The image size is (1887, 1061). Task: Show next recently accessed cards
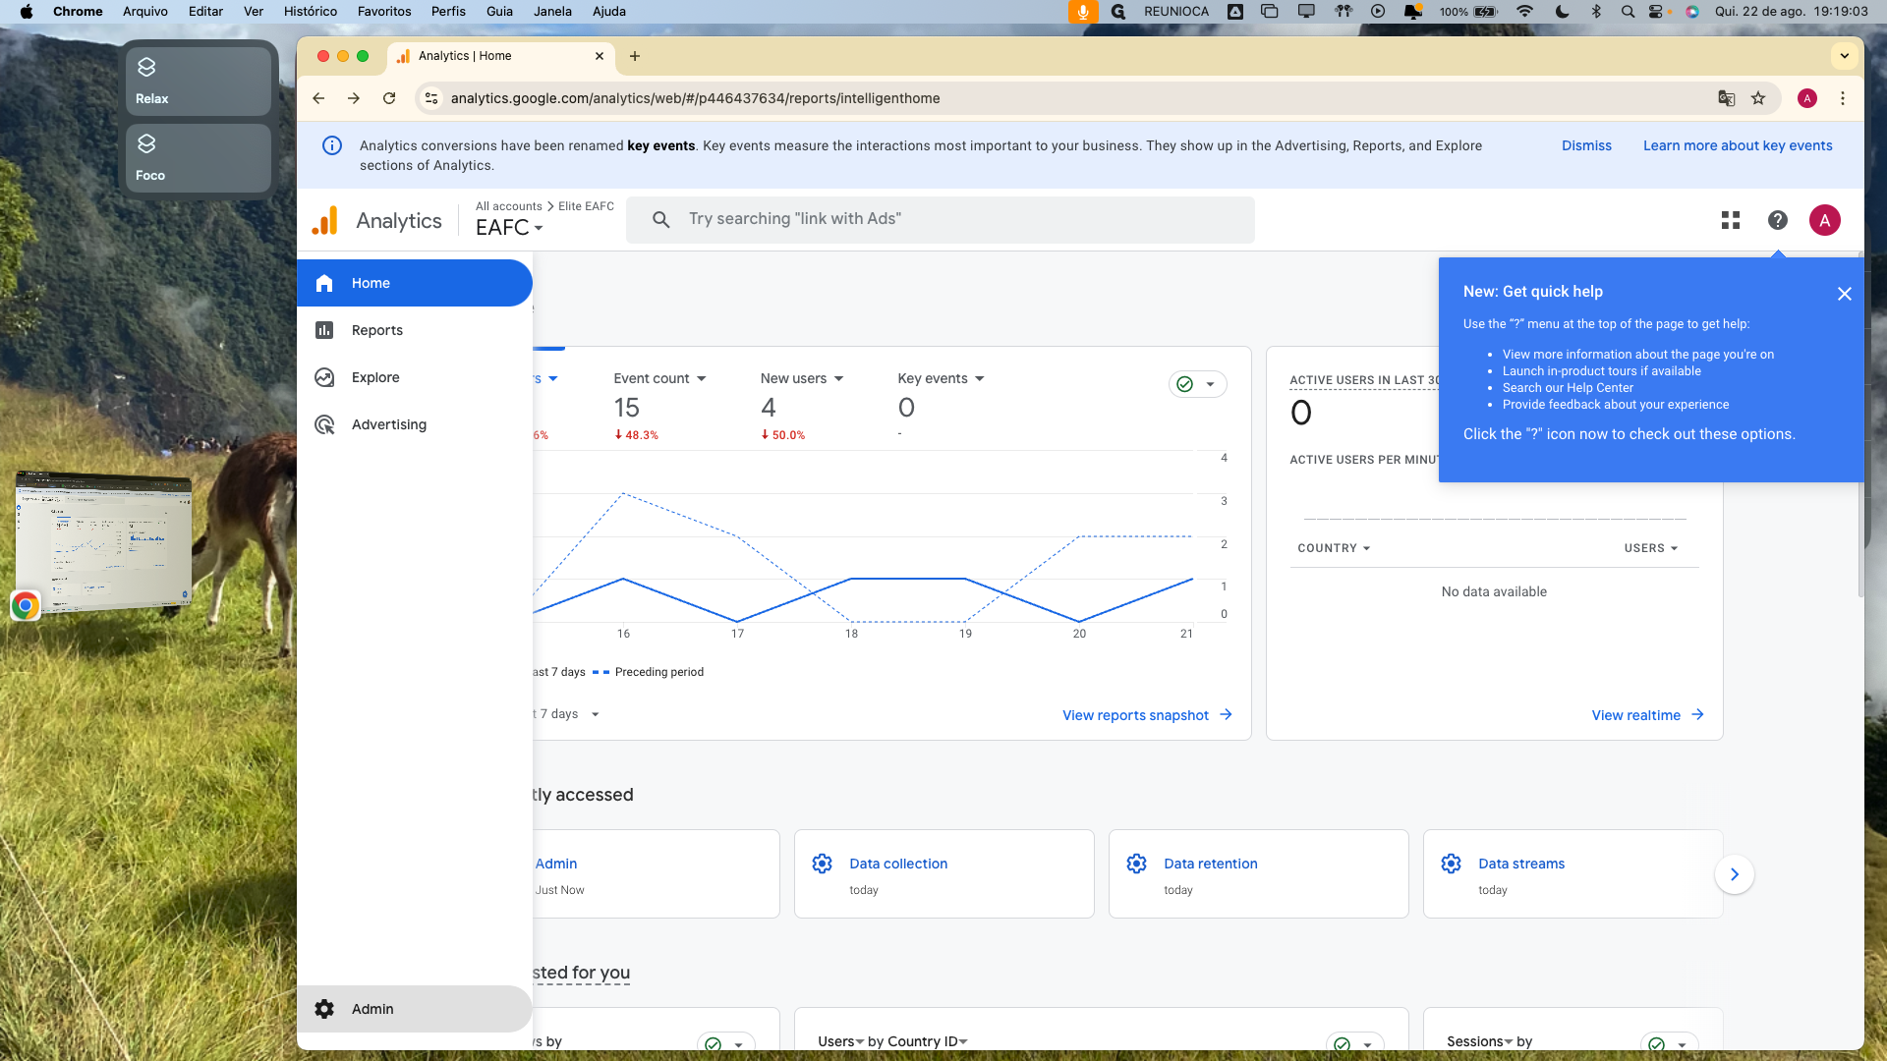click(x=1735, y=874)
